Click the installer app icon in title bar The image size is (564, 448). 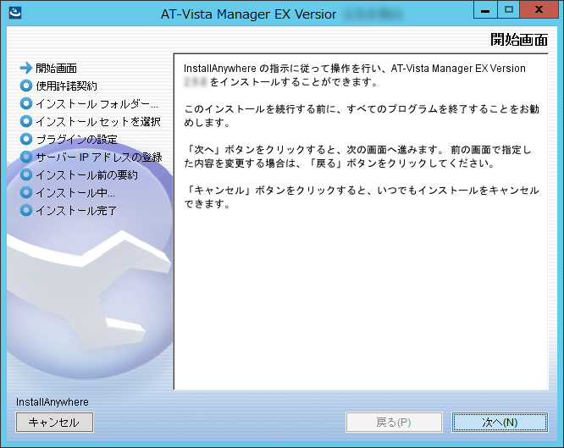15,13
